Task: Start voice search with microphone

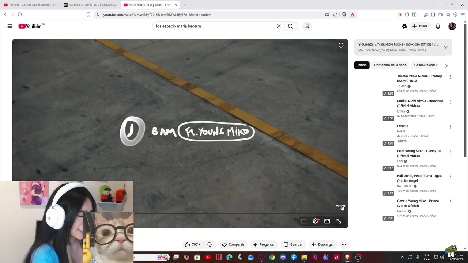Action: (307, 26)
